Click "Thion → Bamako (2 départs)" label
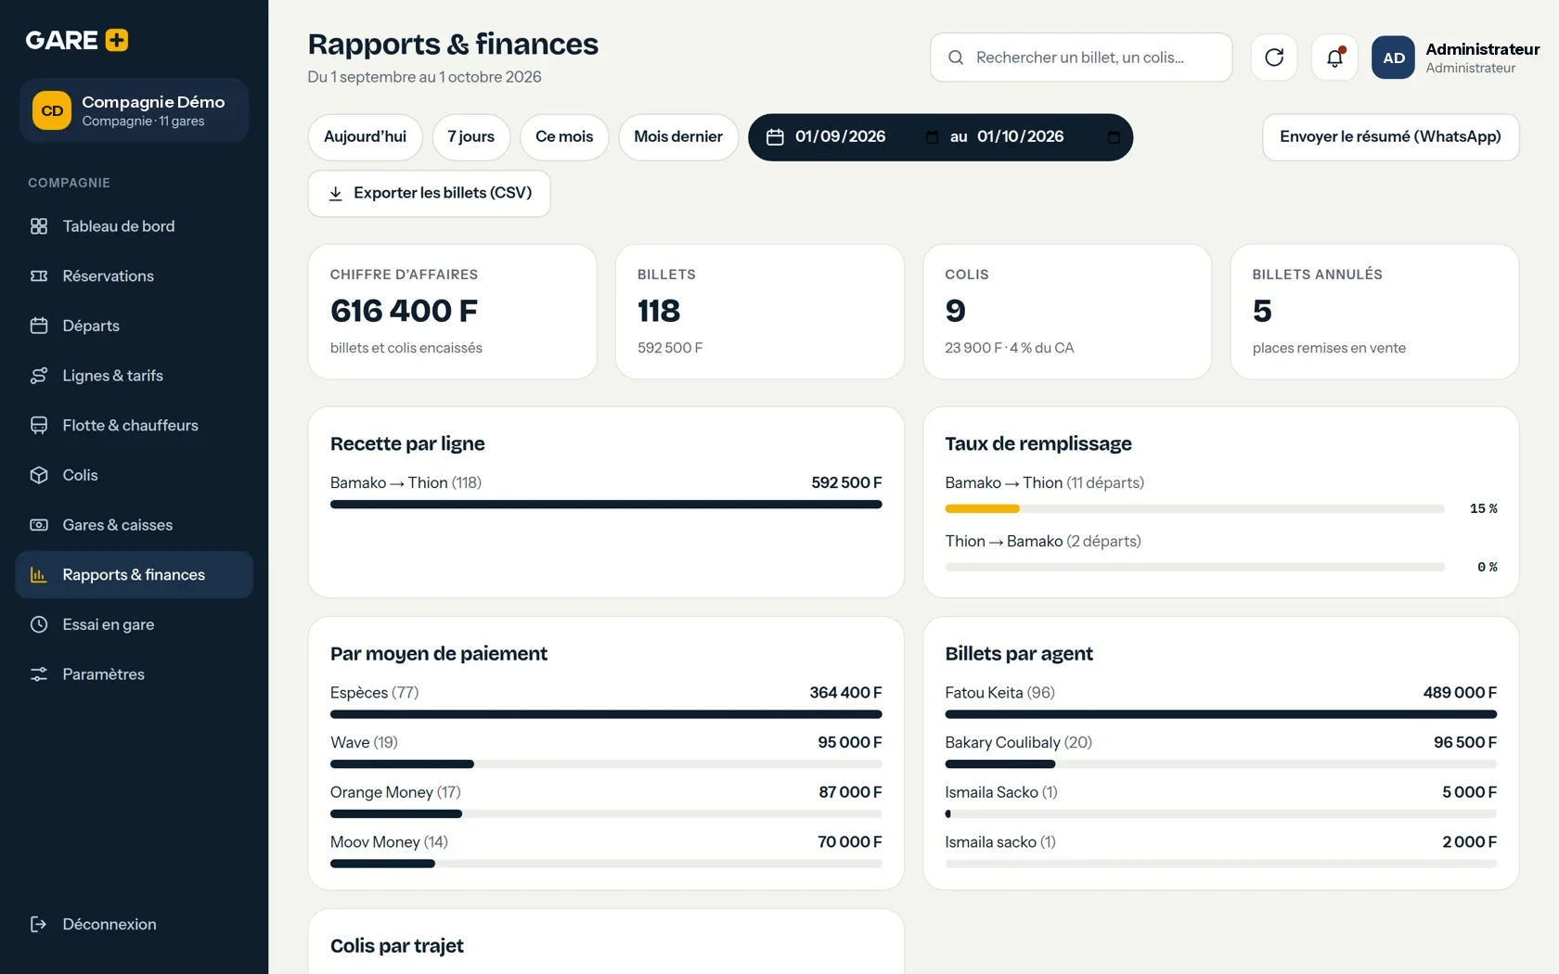The height and width of the screenshot is (974, 1559). click(x=1043, y=541)
